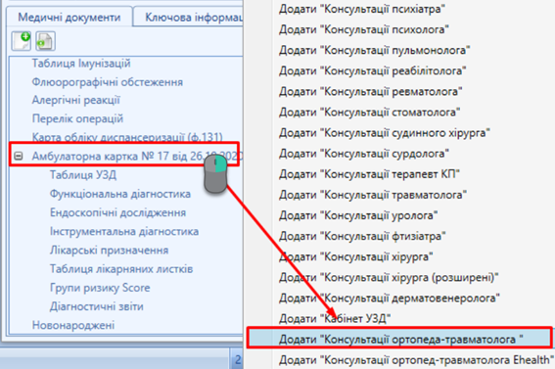Select Діагностичні звіти item
Screen dimensions: 555x369
(x=97, y=306)
